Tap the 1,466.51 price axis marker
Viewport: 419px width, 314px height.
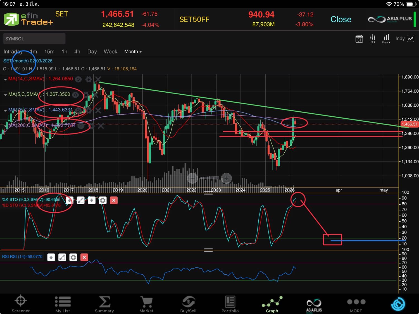pyautogui.click(x=410, y=124)
